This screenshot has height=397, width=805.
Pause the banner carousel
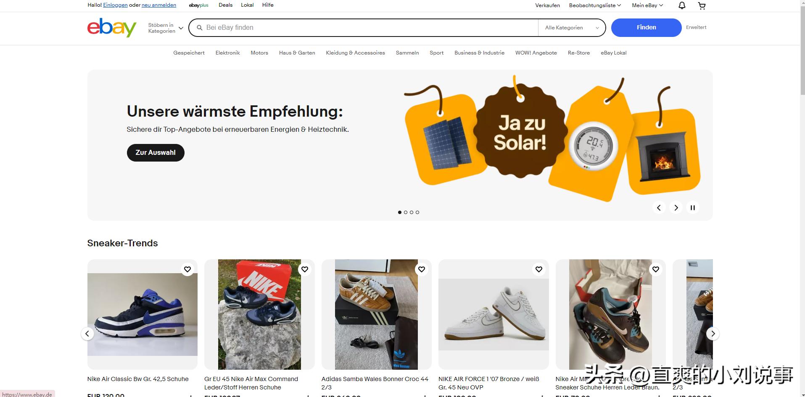[x=693, y=207]
